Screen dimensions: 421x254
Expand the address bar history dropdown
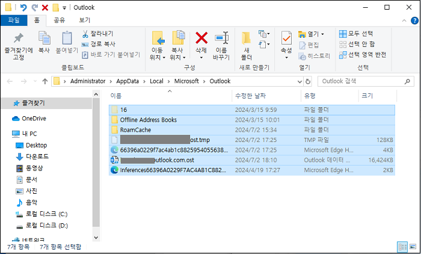[x=300, y=81]
